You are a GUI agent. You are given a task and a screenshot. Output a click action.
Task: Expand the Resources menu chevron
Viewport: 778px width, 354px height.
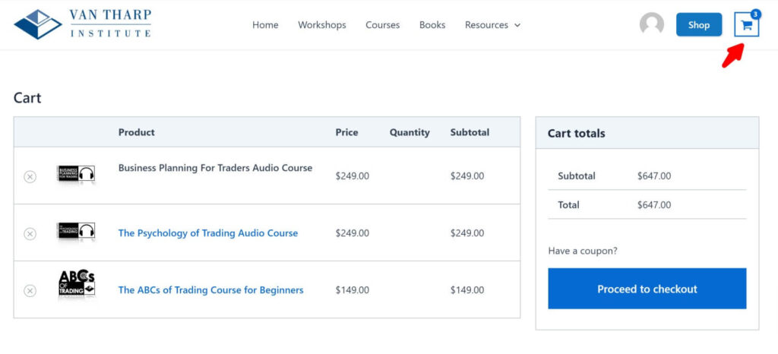(517, 25)
